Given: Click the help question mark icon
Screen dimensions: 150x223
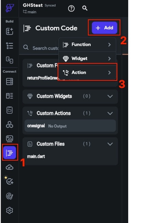Looking at the screenshot, I should [71, 9].
